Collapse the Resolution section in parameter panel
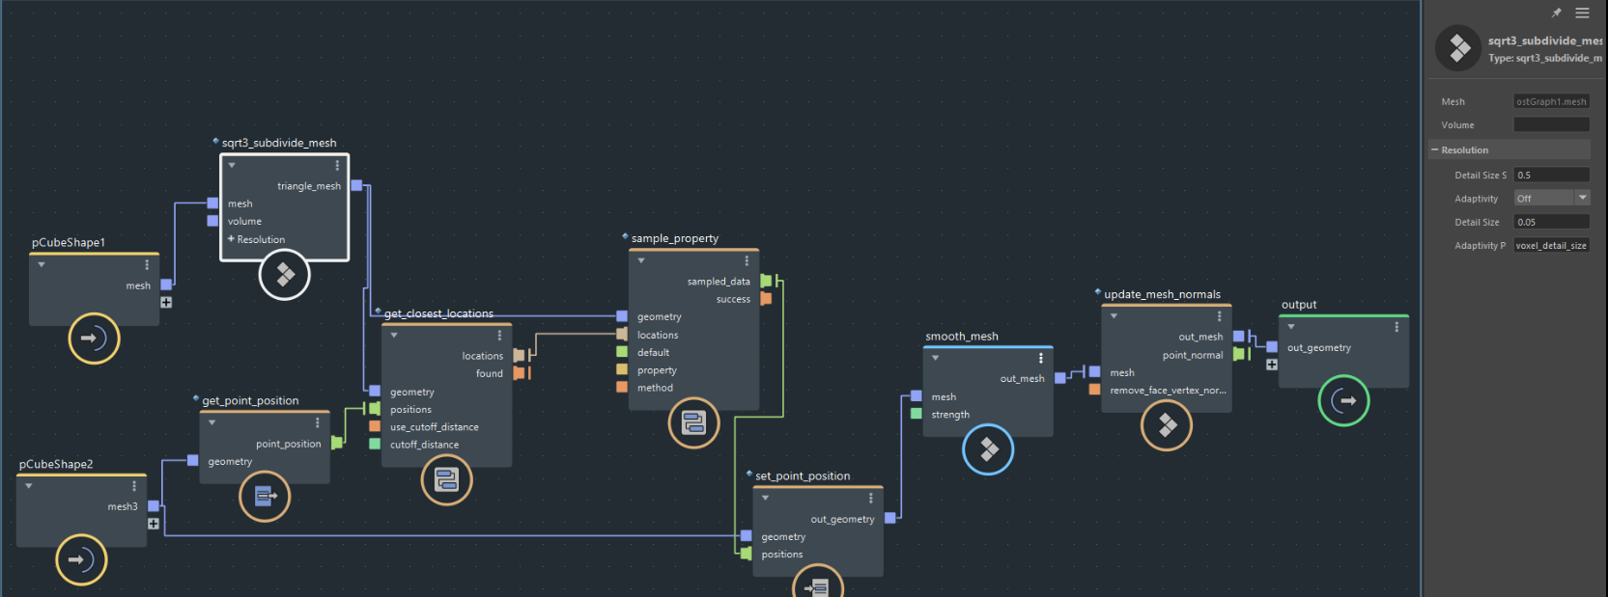The image size is (1608, 597). 1435,149
